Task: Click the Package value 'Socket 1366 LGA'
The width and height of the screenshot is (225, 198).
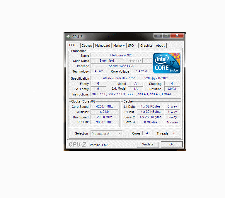Action: tap(121, 66)
